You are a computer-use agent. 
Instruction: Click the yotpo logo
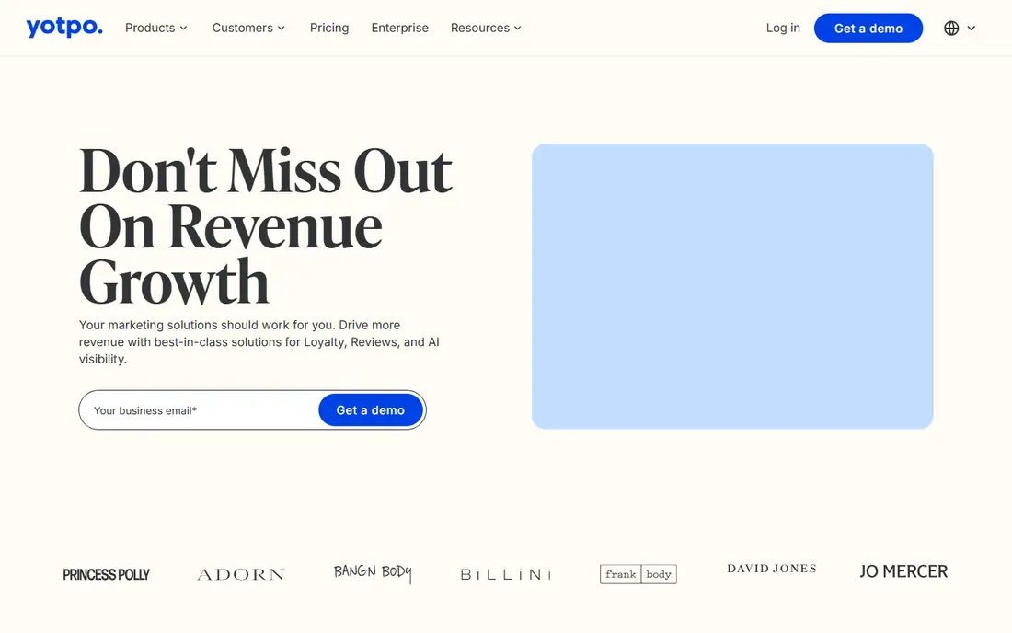tap(63, 28)
